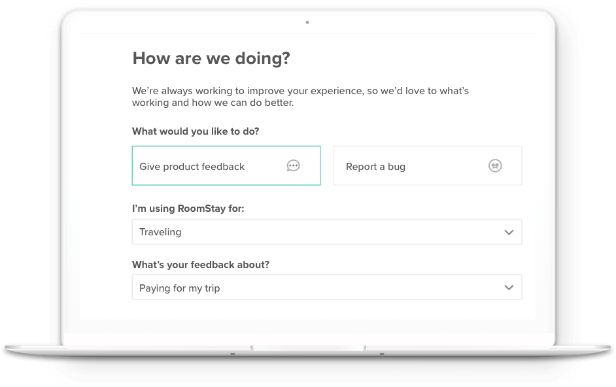The width and height of the screenshot is (616, 387).
Task: Click the I'm using RoomStay for label
Action: 188,209
